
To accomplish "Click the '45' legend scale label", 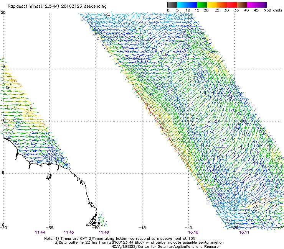I will click(x=256, y=10).
